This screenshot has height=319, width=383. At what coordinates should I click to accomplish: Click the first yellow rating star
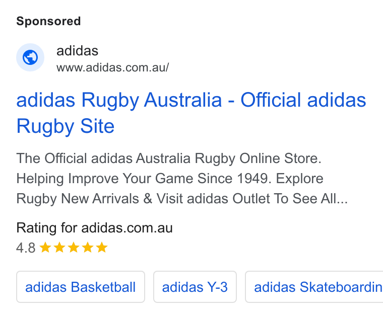tap(45, 247)
